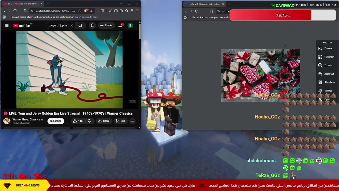Click the Share button under the video

pyautogui.click(x=104, y=121)
